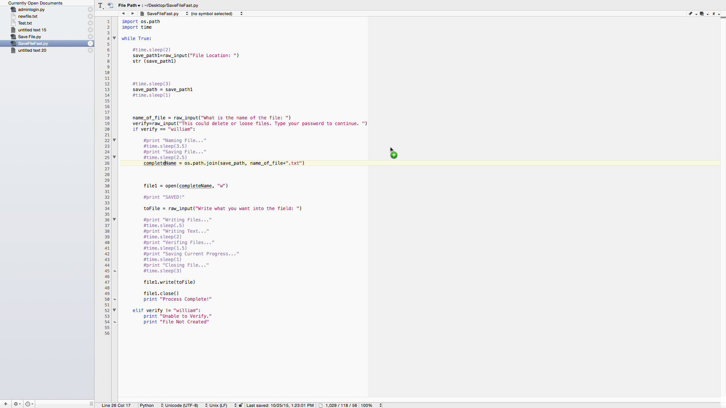Select adminlogin.py in open documents list
726x408 pixels.
coord(31,9)
